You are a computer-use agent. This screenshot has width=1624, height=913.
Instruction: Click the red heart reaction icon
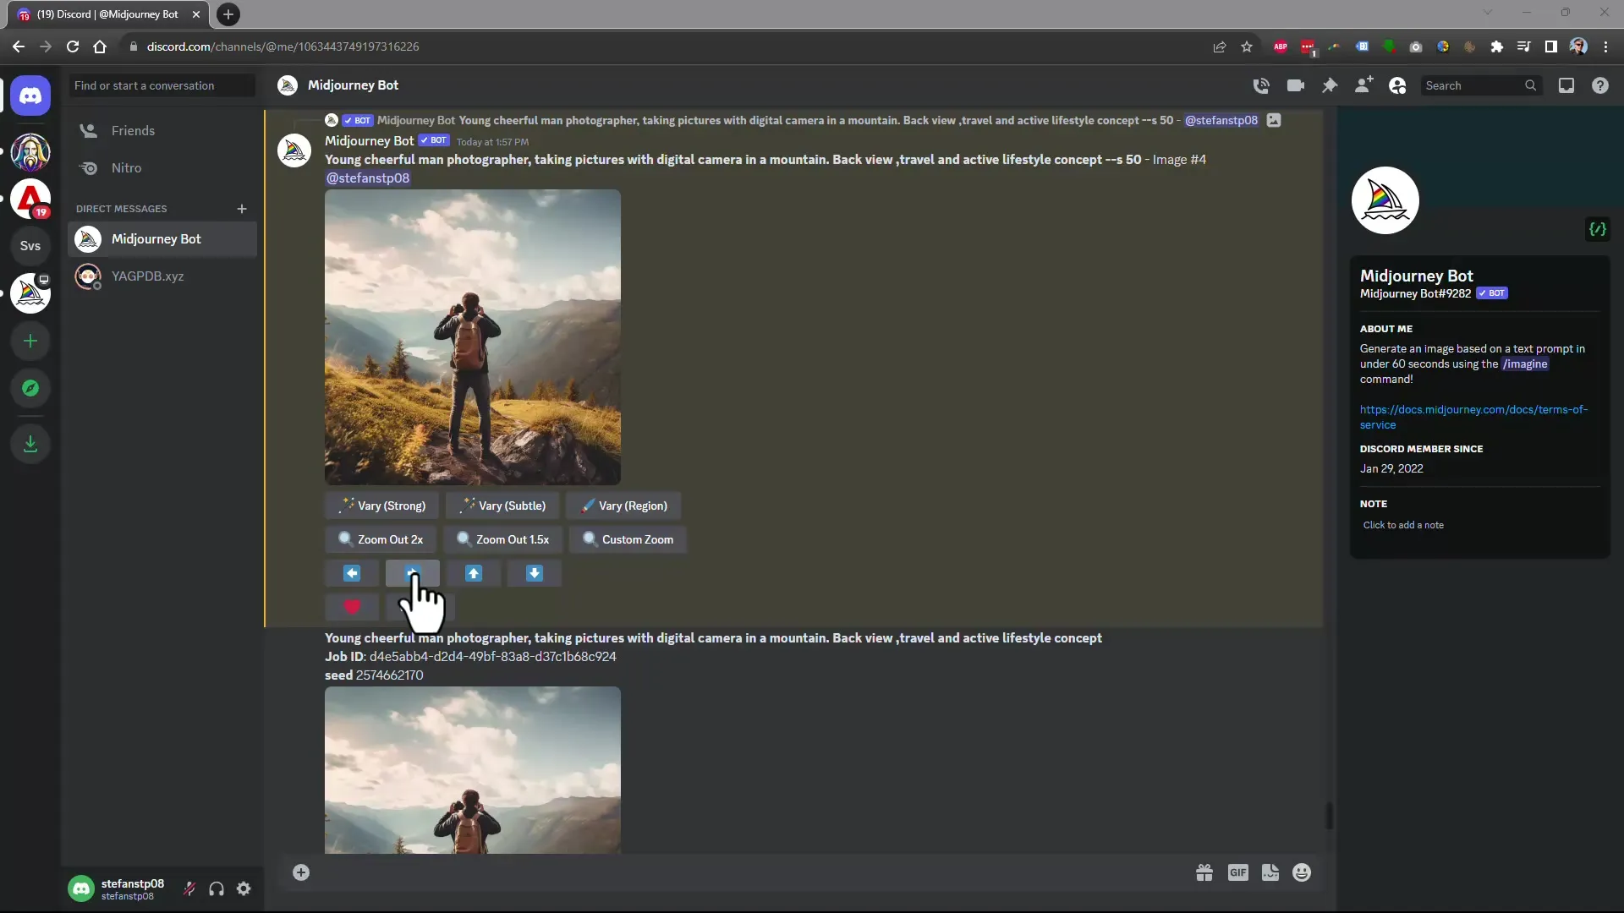tap(353, 606)
